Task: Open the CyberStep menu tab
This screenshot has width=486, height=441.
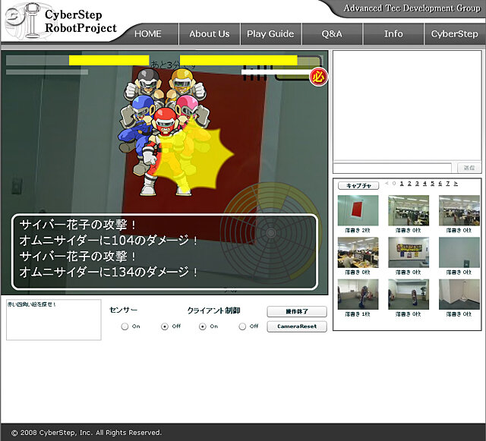Action: click(454, 34)
